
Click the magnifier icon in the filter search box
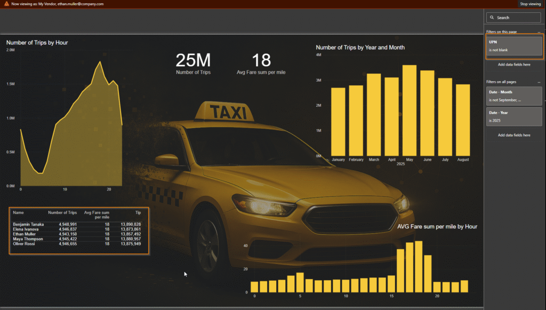(x=492, y=18)
